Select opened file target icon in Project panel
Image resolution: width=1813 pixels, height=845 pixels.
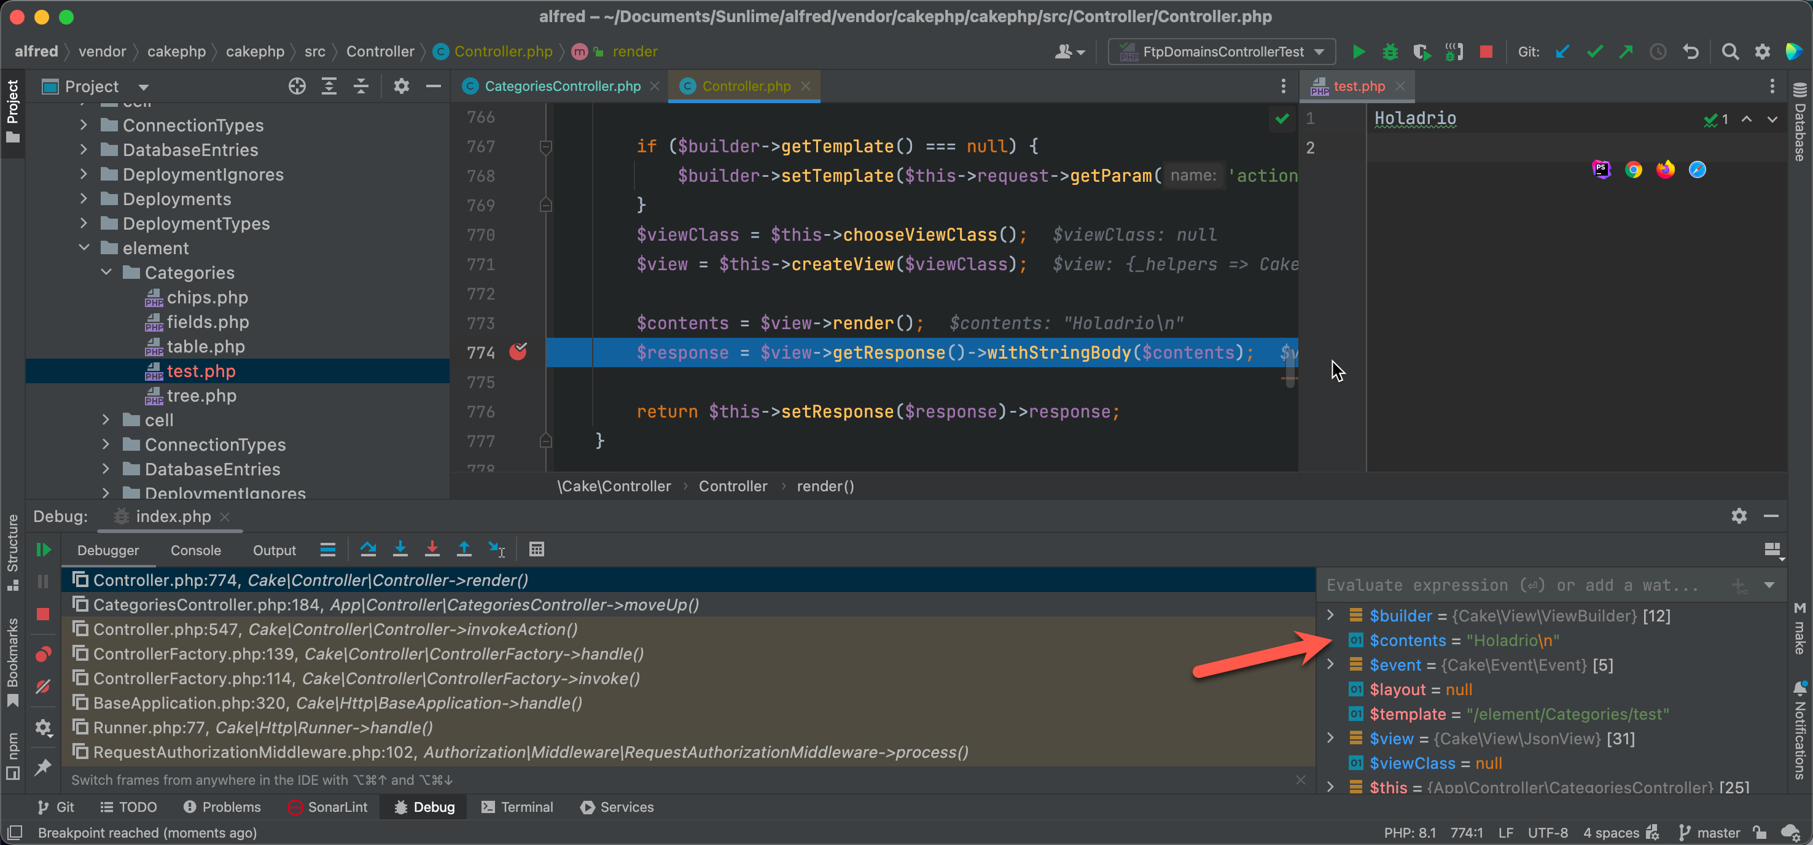297,87
